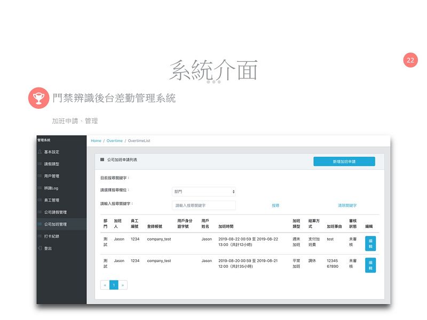The height and width of the screenshot is (320, 427).
Task: Click the 調休 cell
Action: pos(312,261)
